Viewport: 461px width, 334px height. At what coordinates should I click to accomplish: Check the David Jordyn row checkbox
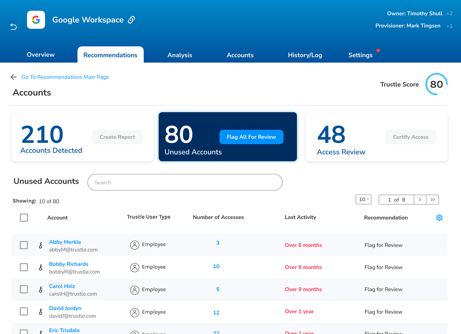point(24,311)
